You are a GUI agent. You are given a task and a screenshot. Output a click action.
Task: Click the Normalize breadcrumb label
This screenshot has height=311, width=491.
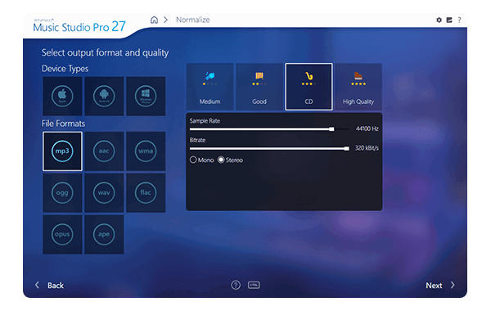(x=193, y=20)
